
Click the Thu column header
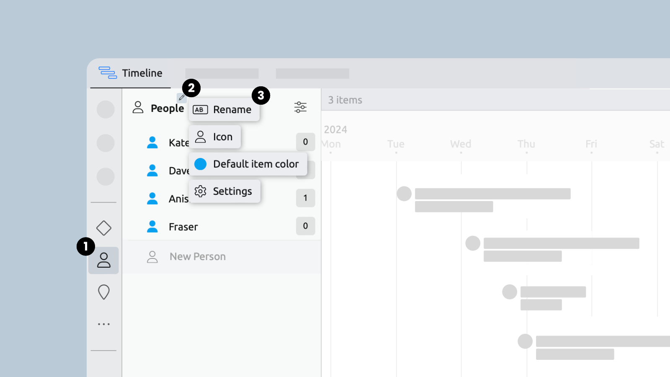pos(526,144)
